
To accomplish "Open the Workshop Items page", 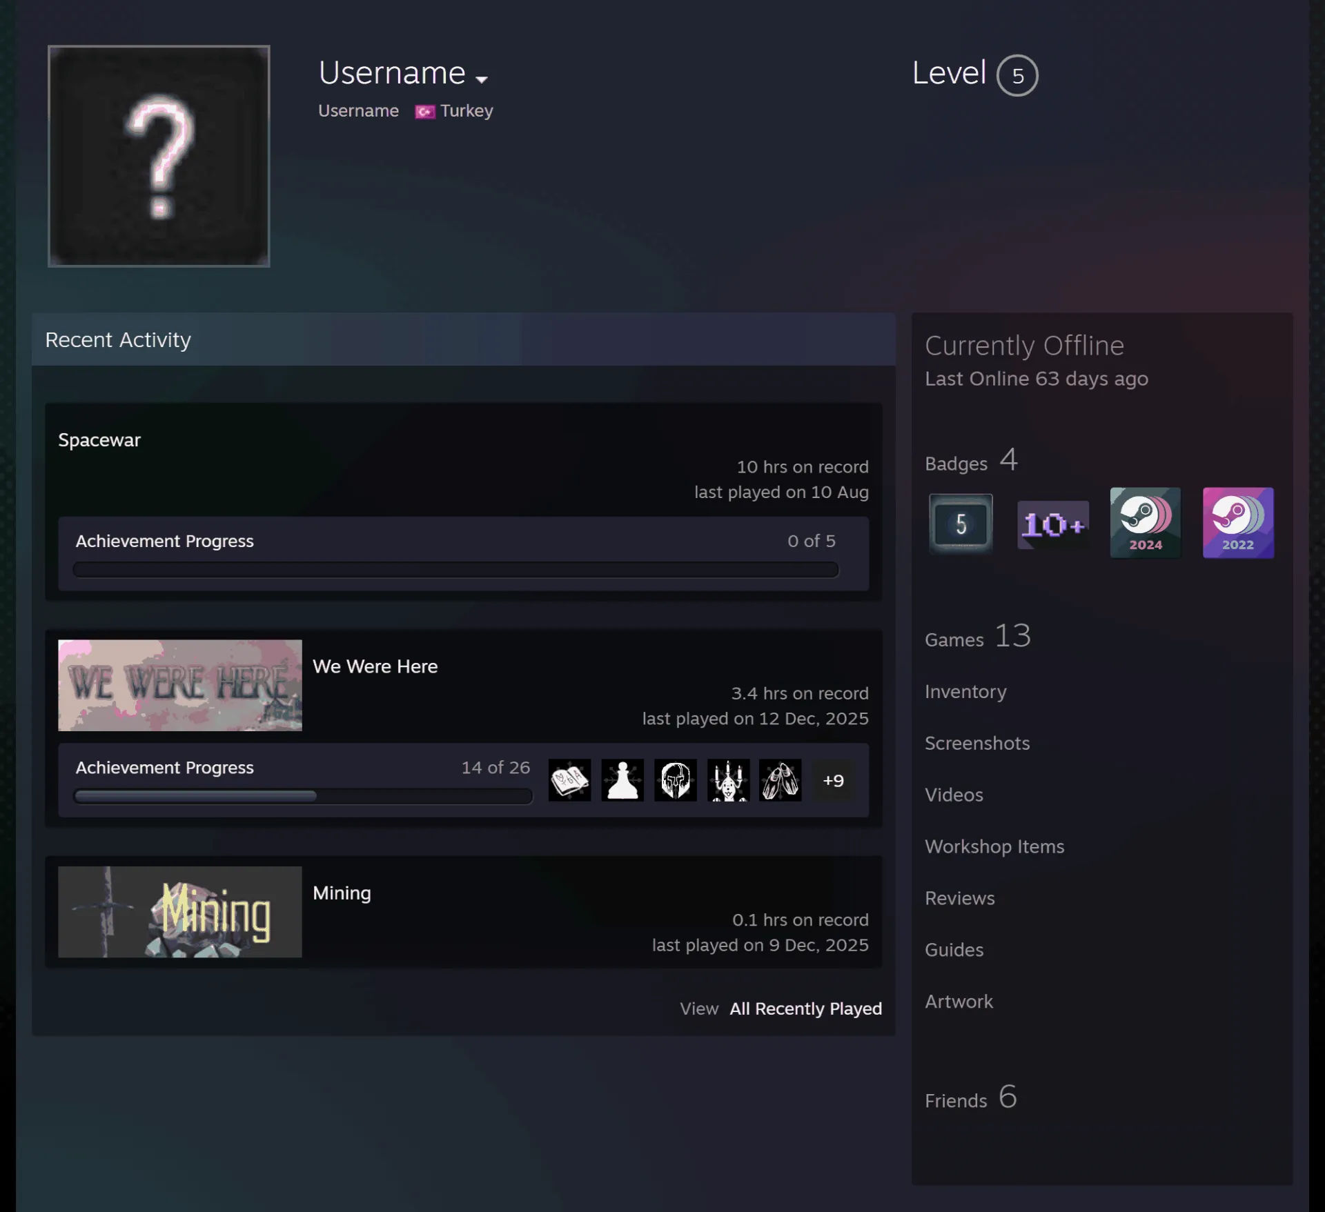I will coord(994,846).
